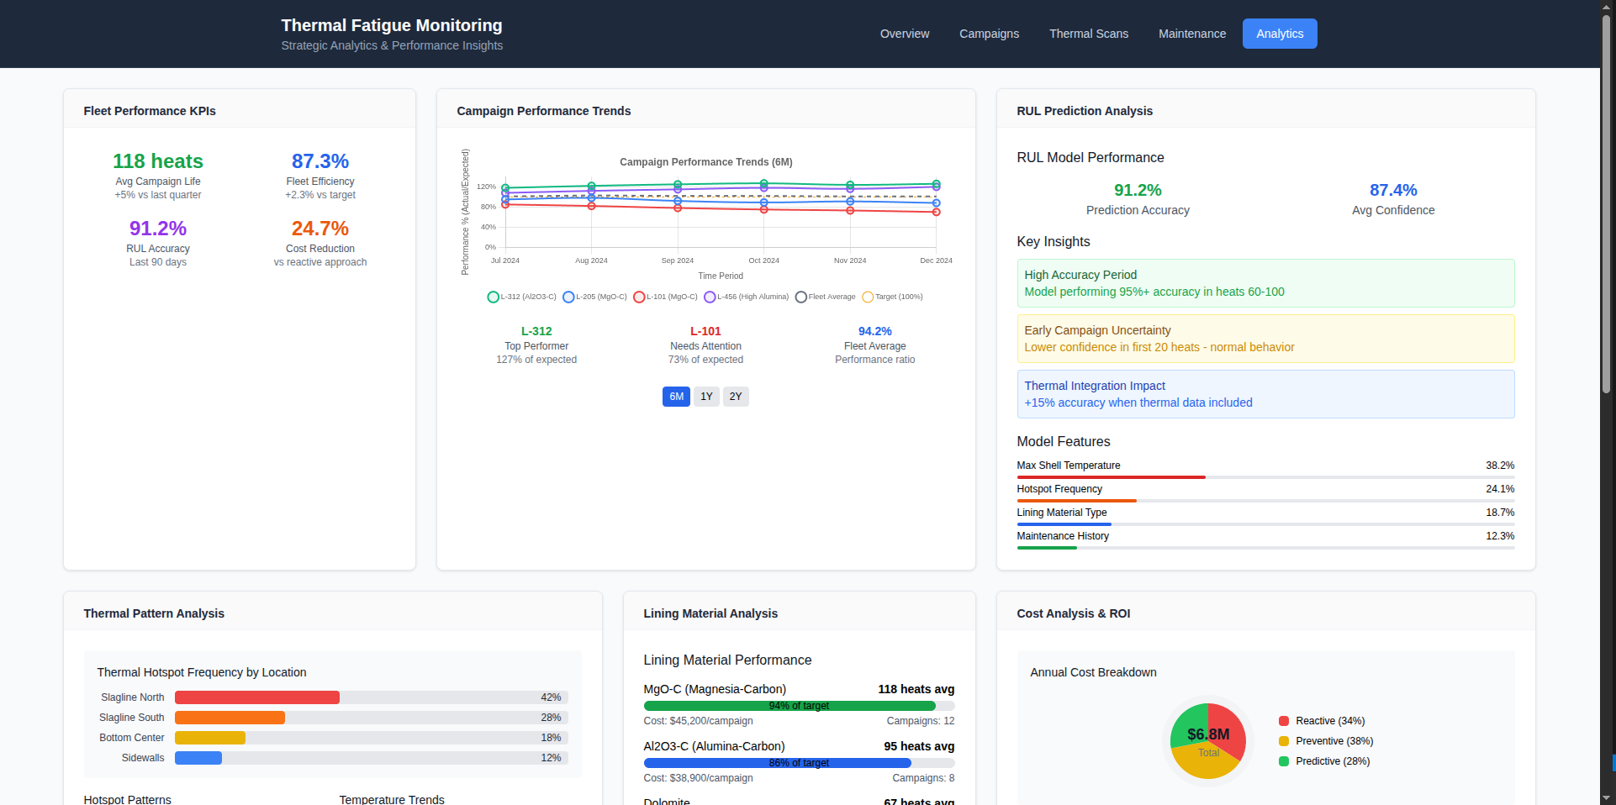The width and height of the screenshot is (1616, 805).
Task: Click the red Reactive (34%) legend swatch
Action: coord(1284,721)
